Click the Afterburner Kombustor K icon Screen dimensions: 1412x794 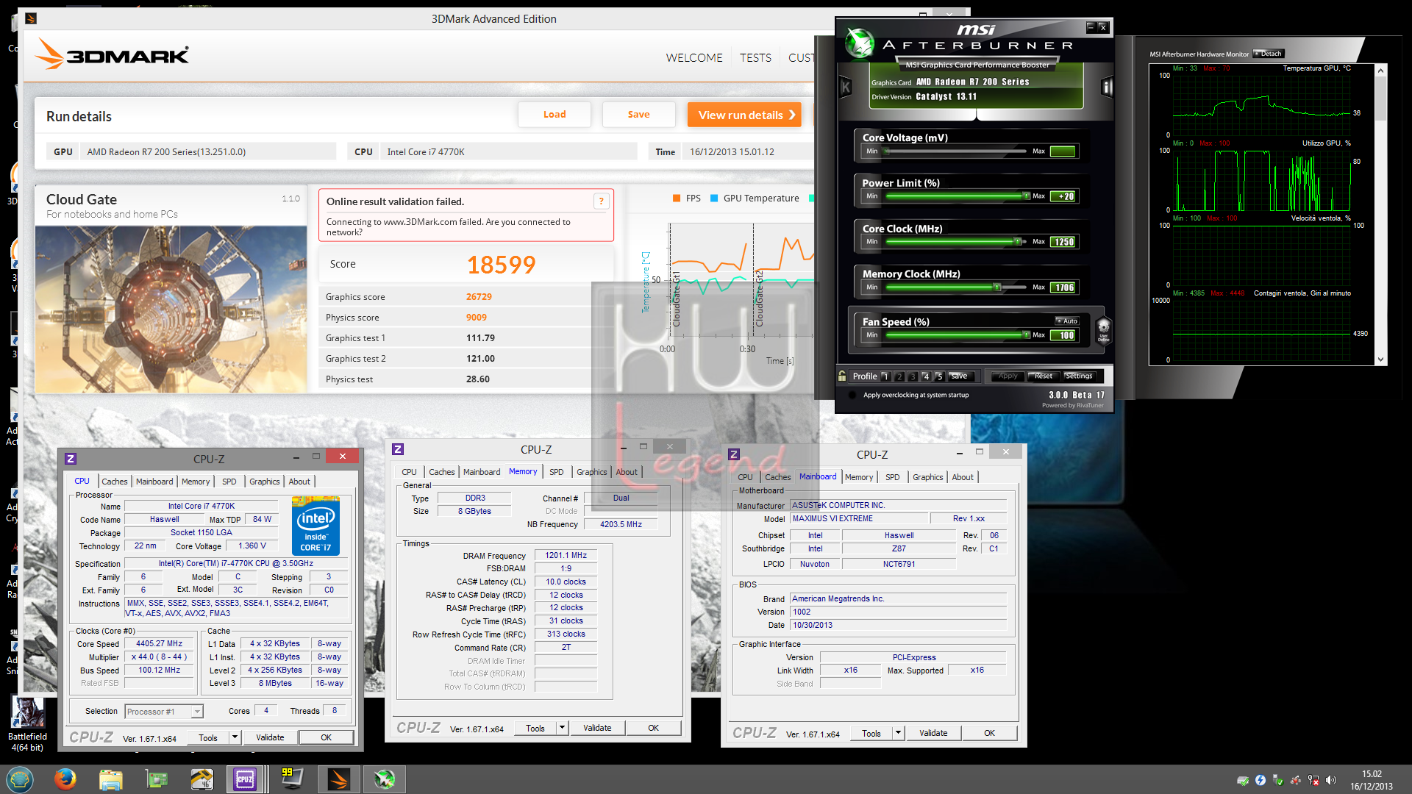[x=846, y=87]
